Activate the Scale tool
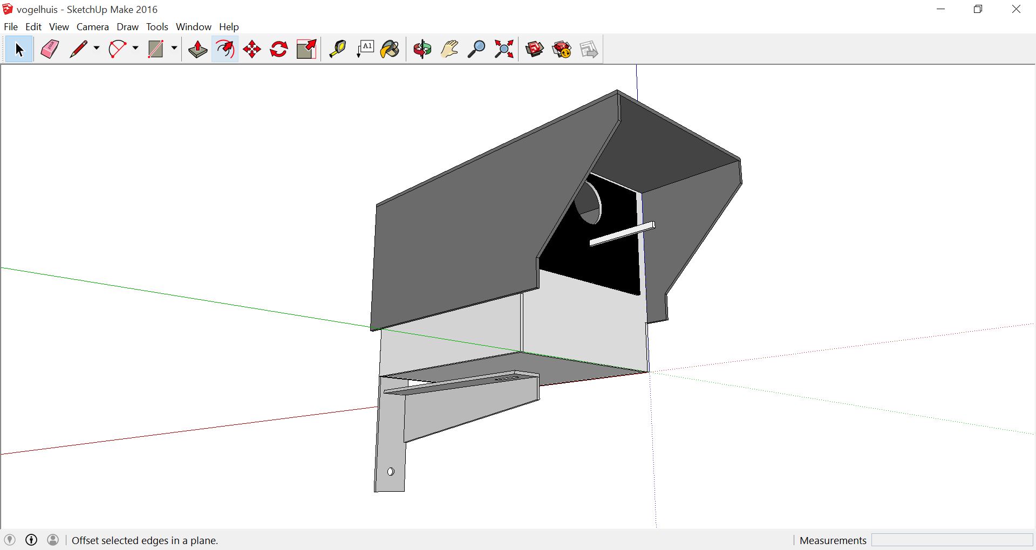 click(306, 50)
